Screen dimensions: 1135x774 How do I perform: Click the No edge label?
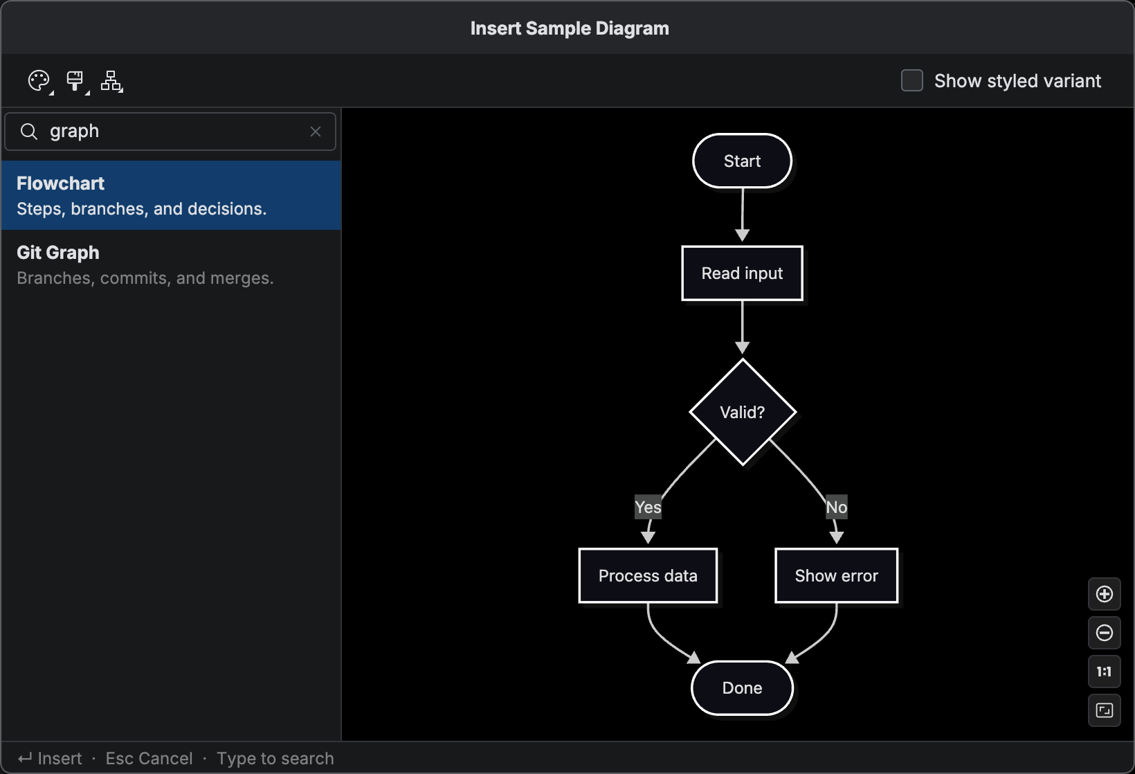[836, 507]
